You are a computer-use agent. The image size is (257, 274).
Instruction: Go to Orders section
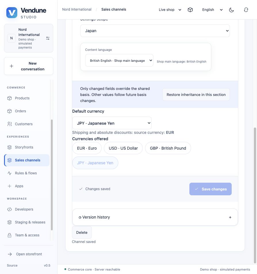click(x=27, y=111)
